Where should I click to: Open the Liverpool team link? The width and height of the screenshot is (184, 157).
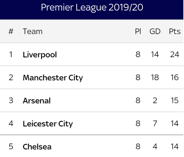(40, 55)
